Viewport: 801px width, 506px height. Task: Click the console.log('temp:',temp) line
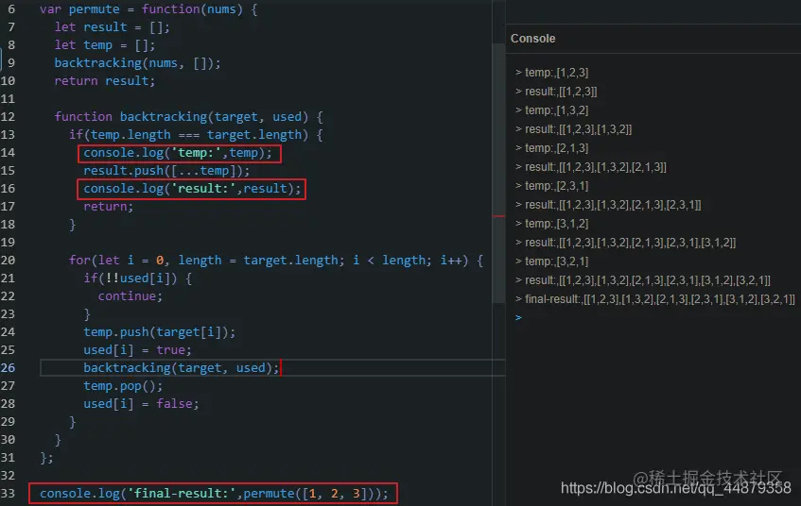coord(178,153)
